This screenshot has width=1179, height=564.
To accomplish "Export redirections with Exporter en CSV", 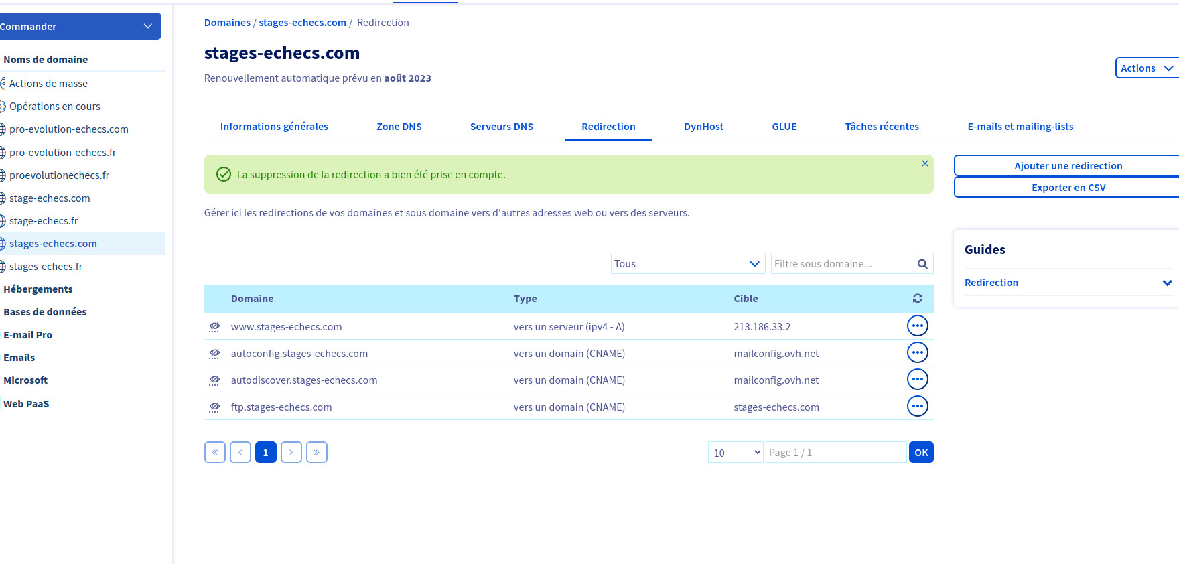I will (x=1068, y=188).
